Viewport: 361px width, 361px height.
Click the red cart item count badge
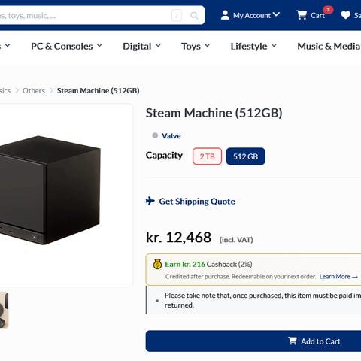click(x=328, y=10)
